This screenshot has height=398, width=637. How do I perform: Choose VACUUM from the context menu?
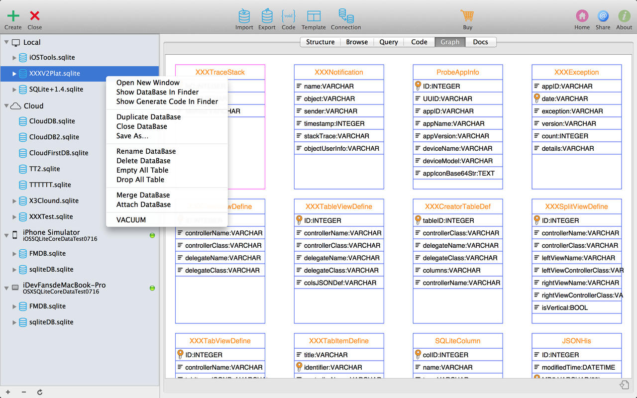[131, 220]
